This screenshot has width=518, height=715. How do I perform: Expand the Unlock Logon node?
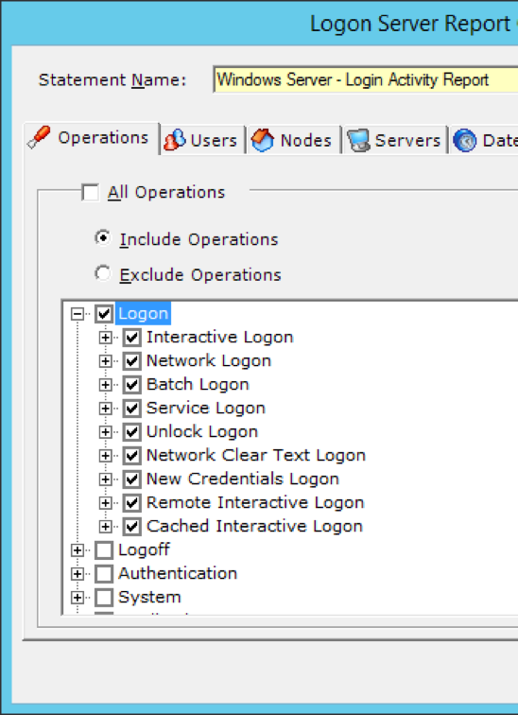(x=105, y=432)
